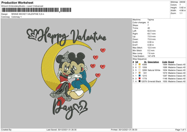Select the 'Color changes:' label
187x132 pixels.
pos(139,22)
